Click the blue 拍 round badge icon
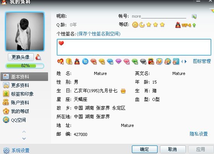Viewport: 214px width, 154px height. coord(85,61)
